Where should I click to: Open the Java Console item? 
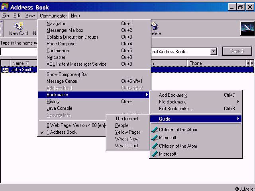[94, 108]
